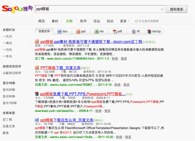Select 全部来源 source filter

point(9,113)
